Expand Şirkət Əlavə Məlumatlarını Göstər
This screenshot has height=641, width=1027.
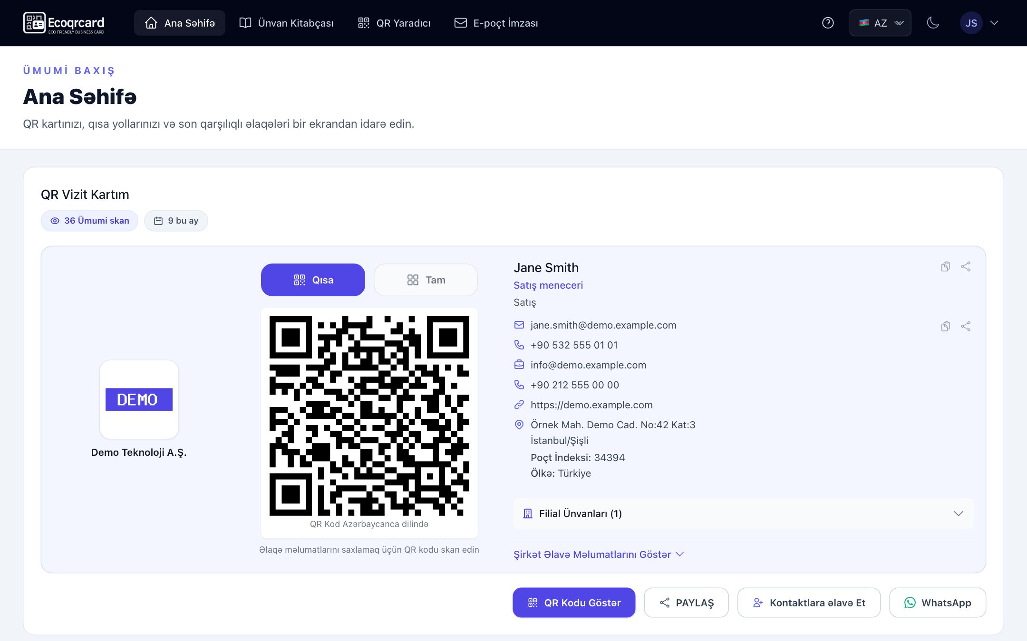pyautogui.click(x=599, y=555)
